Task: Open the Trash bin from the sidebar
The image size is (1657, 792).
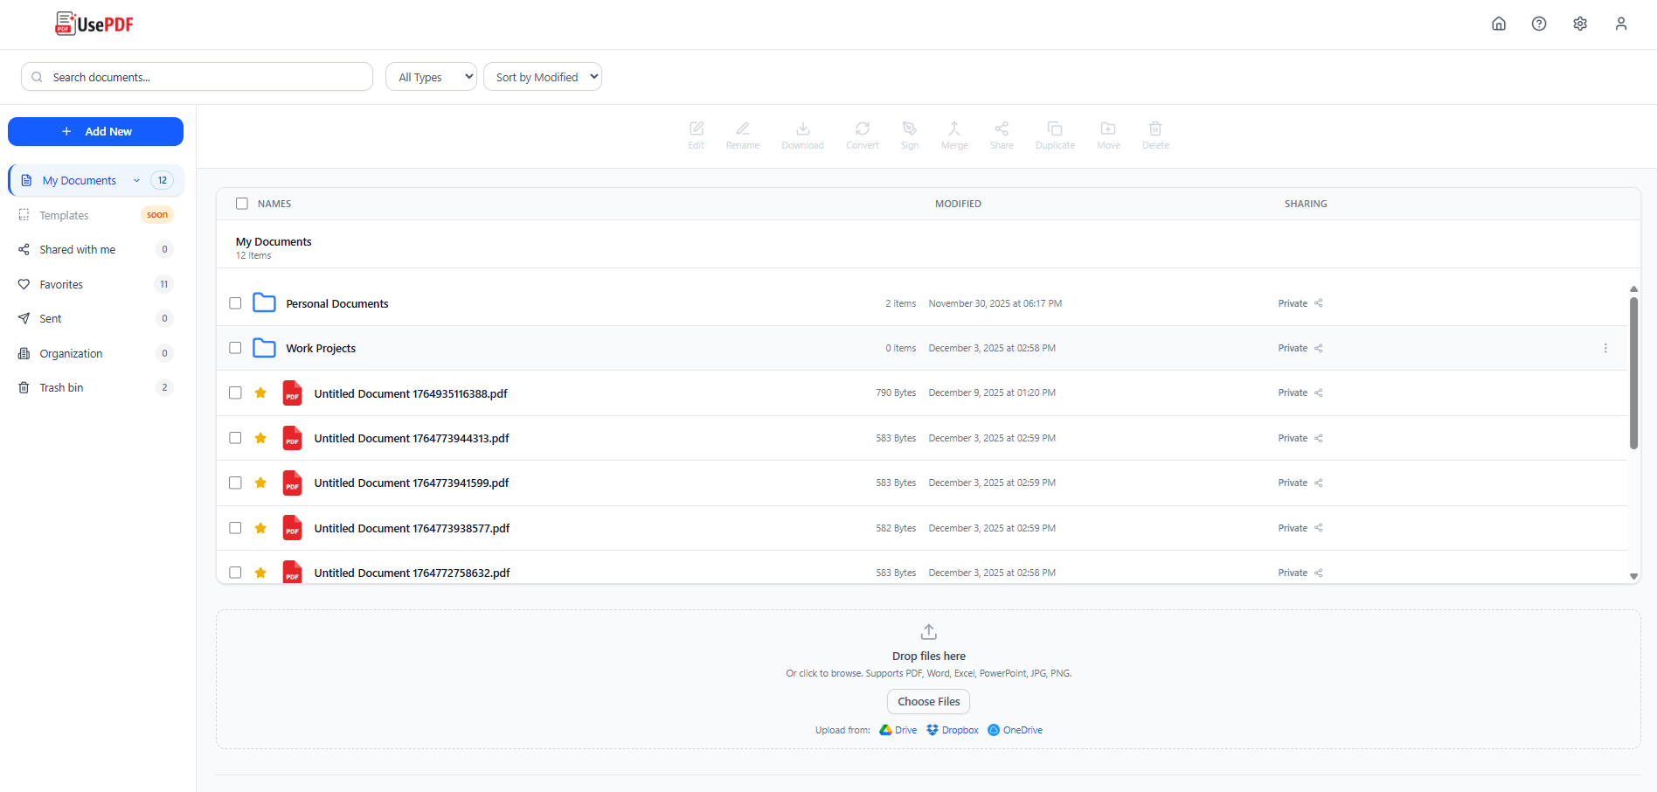Action: [x=61, y=387]
